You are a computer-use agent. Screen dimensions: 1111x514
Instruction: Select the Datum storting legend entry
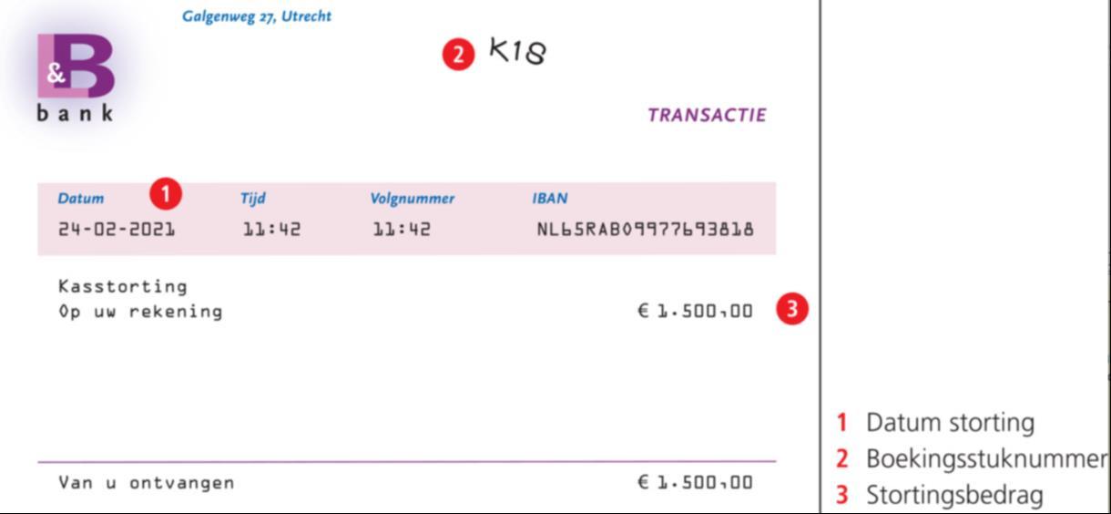tap(949, 423)
